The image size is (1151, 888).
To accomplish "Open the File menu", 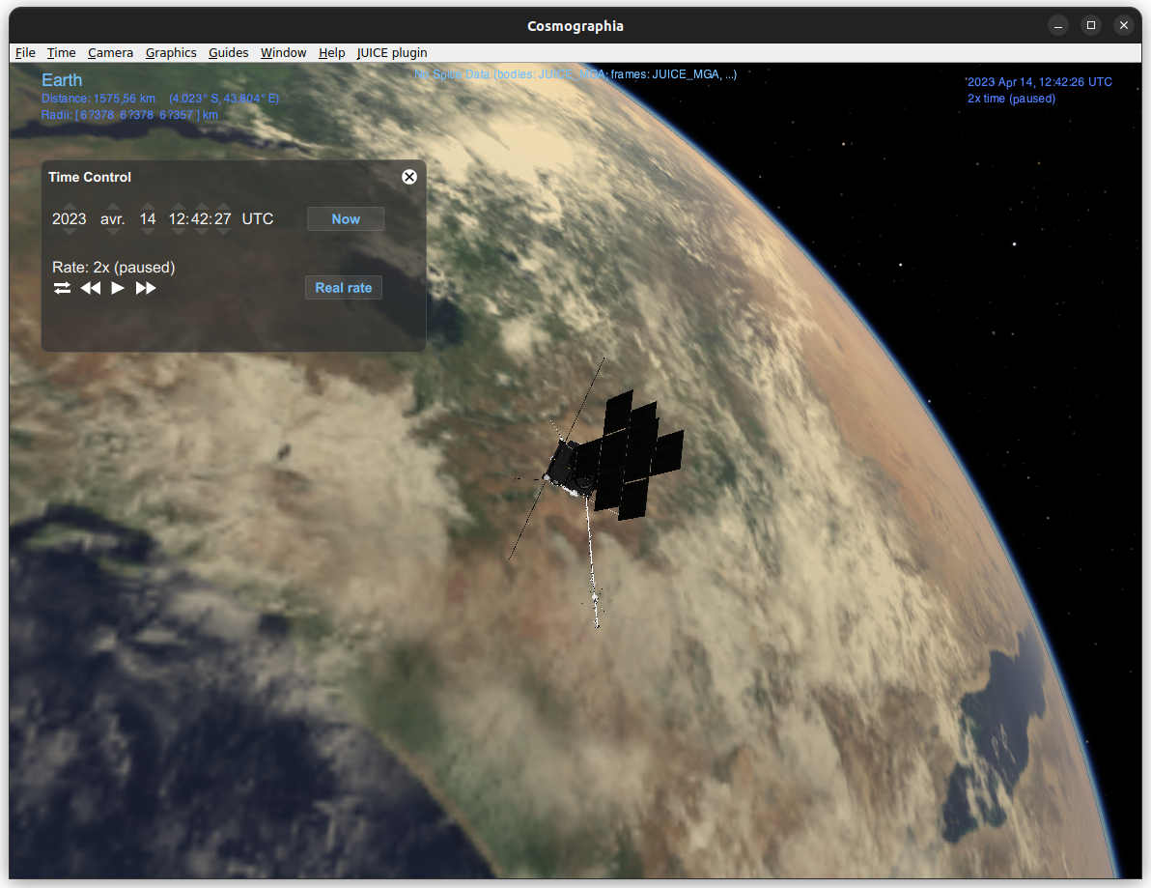I will pyautogui.click(x=25, y=53).
